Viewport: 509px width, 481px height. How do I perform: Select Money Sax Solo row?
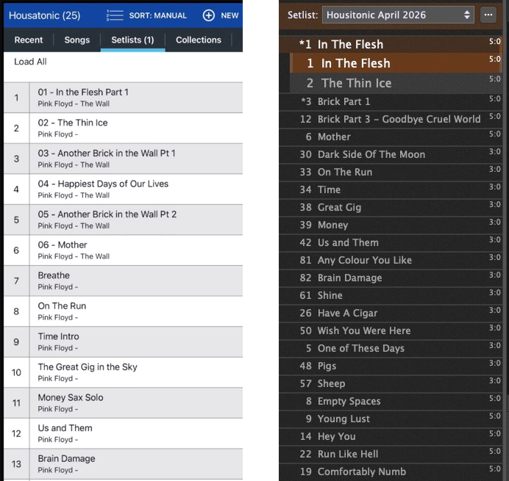(x=123, y=402)
